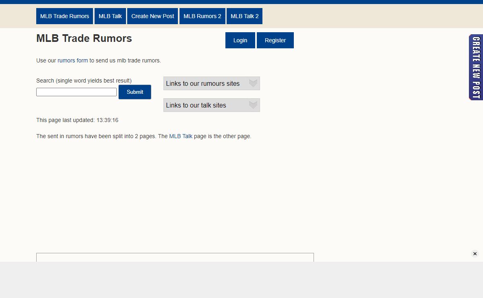Go to the MLB Talk nav tab

pyautogui.click(x=110, y=16)
